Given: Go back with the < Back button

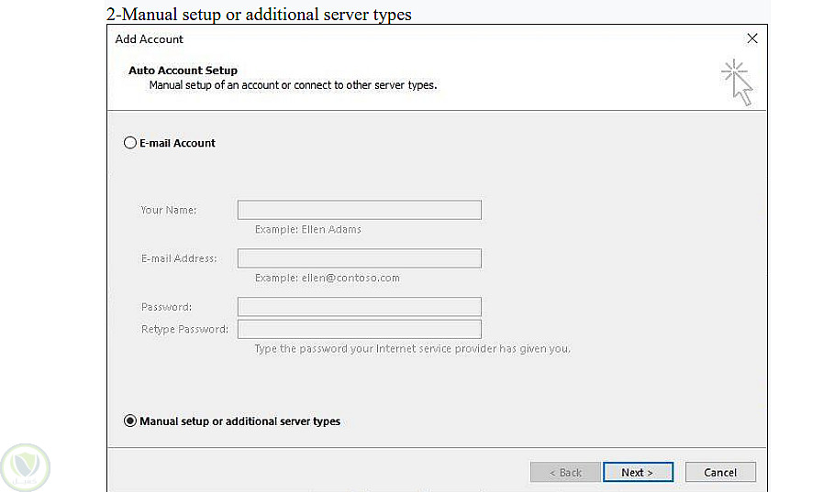Looking at the screenshot, I should point(565,472).
